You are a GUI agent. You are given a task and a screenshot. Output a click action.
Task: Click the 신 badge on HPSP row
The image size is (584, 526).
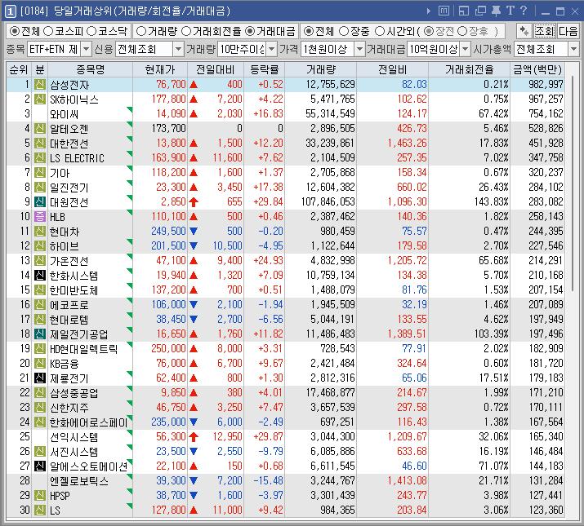point(39,495)
